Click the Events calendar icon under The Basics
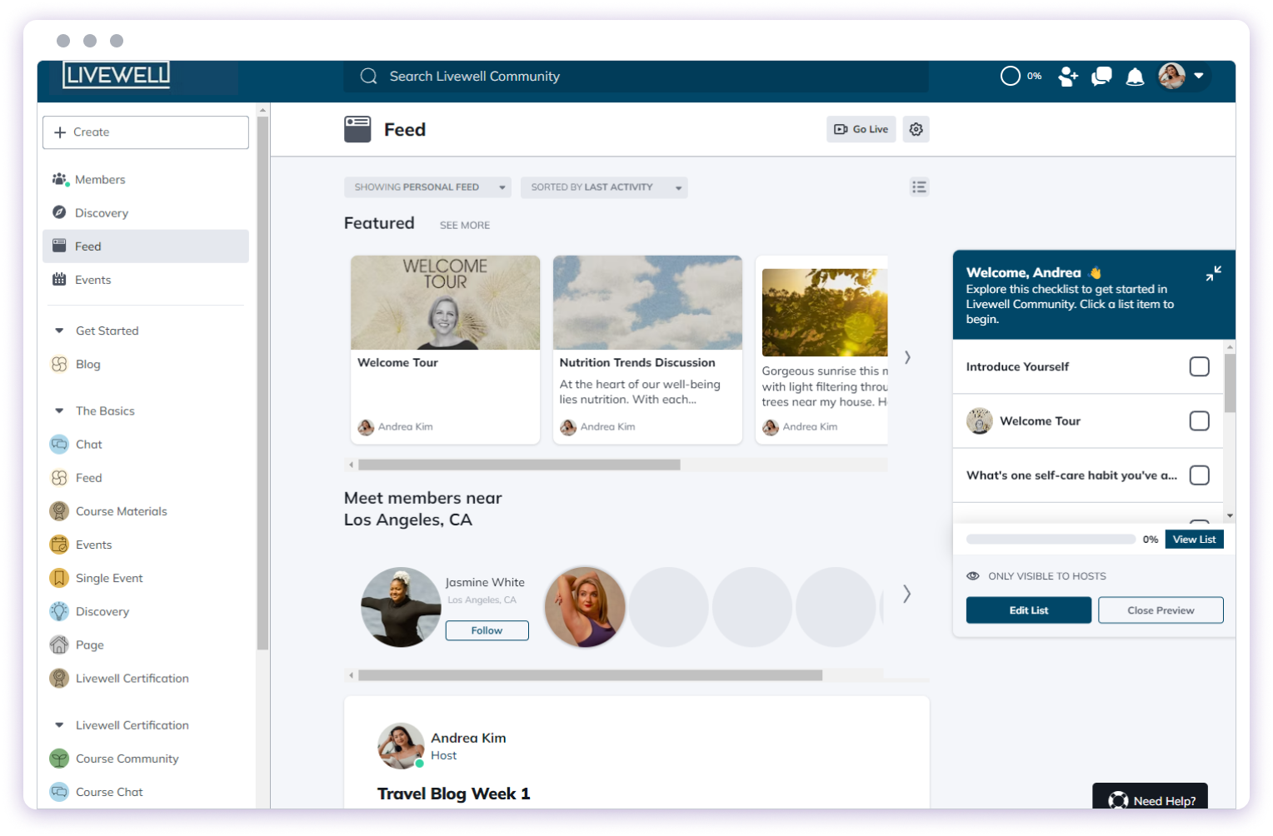Image resolution: width=1273 pixels, height=836 pixels. pyautogui.click(x=59, y=545)
